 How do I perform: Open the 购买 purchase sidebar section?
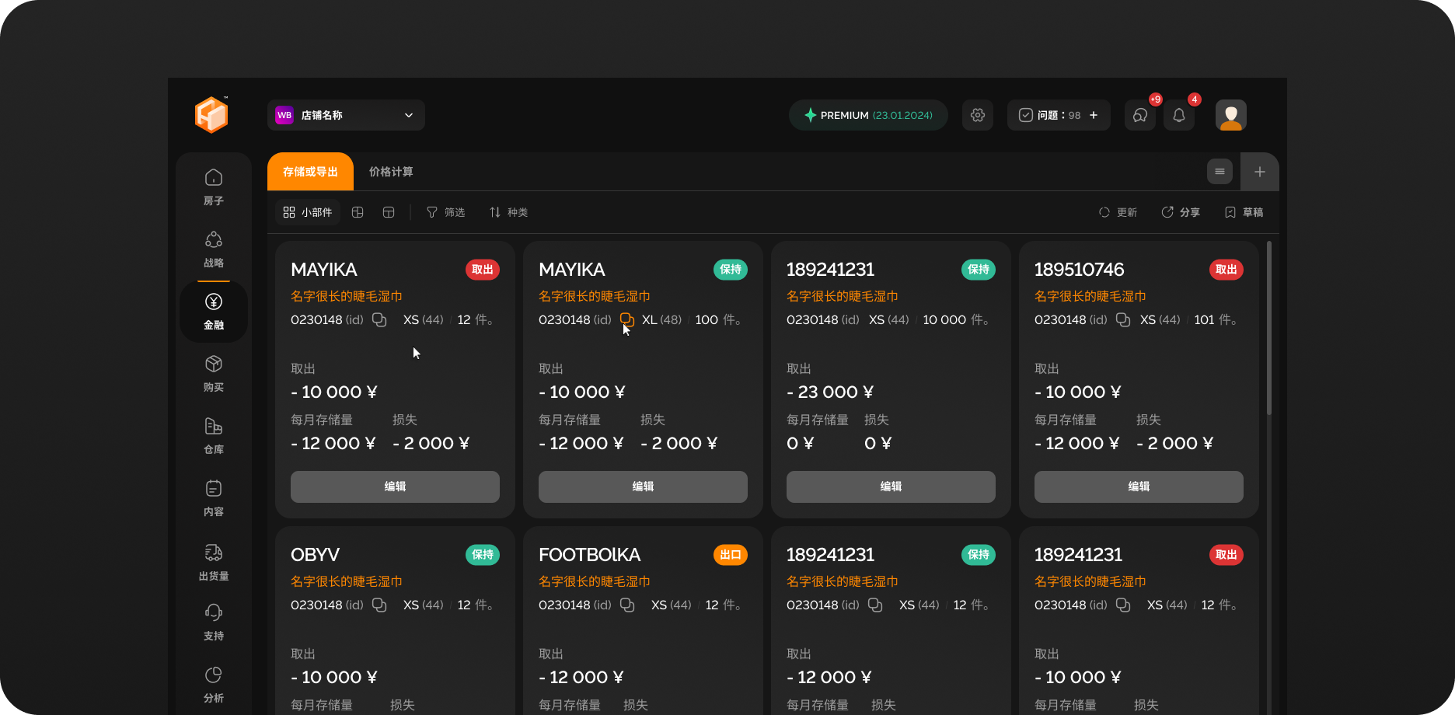(214, 373)
